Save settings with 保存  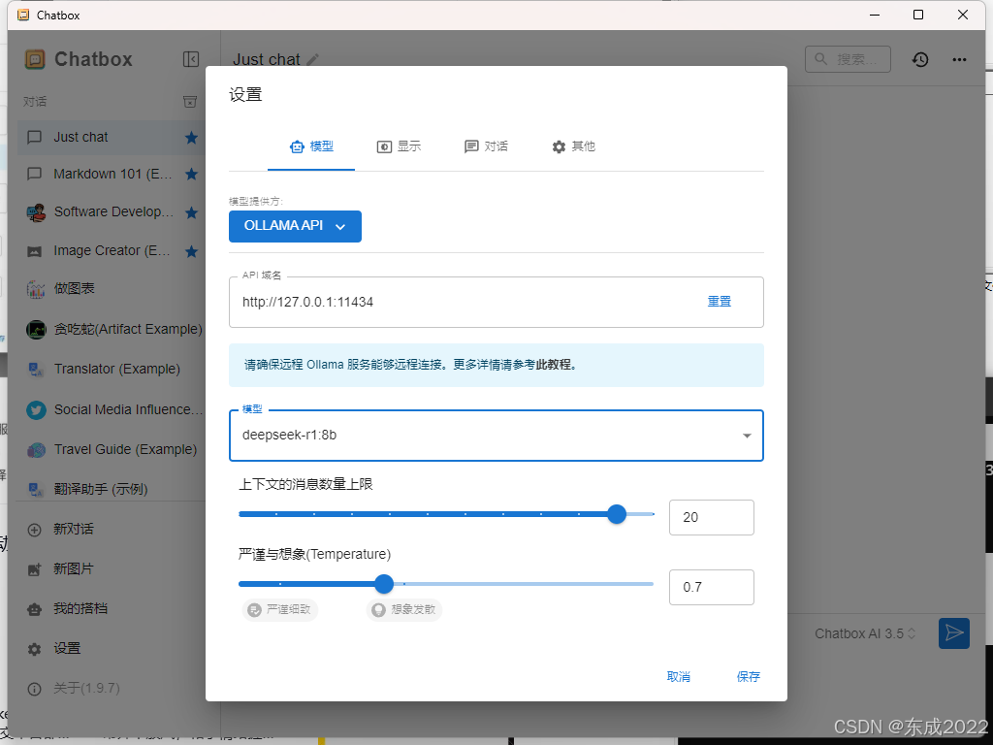[x=749, y=676]
